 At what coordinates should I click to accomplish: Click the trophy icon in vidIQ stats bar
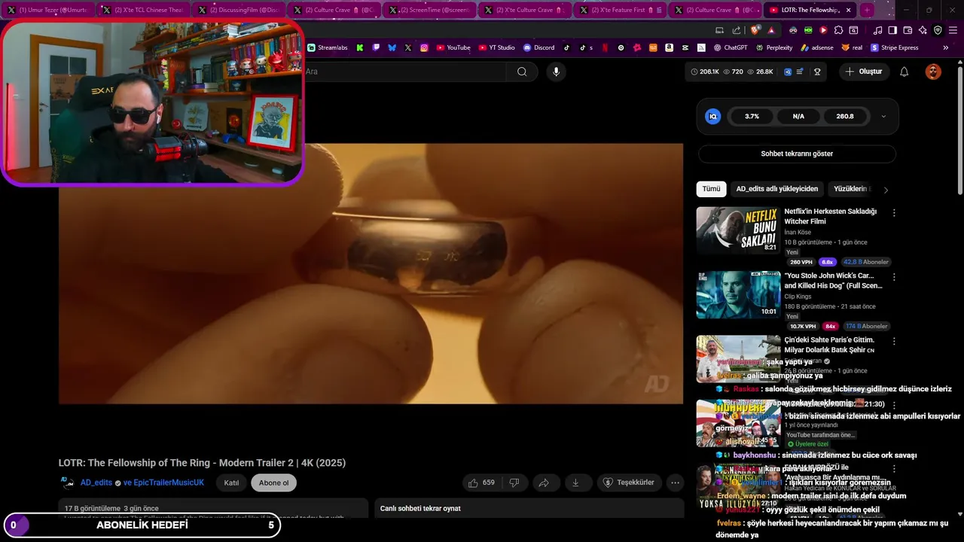817,72
